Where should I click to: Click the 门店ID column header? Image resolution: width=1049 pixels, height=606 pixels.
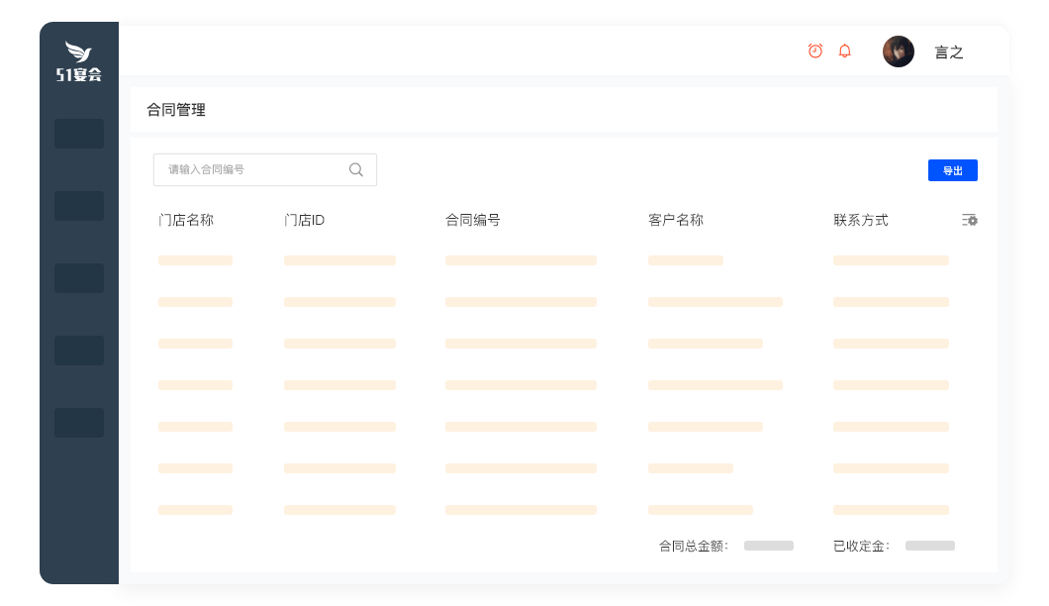tap(305, 220)
